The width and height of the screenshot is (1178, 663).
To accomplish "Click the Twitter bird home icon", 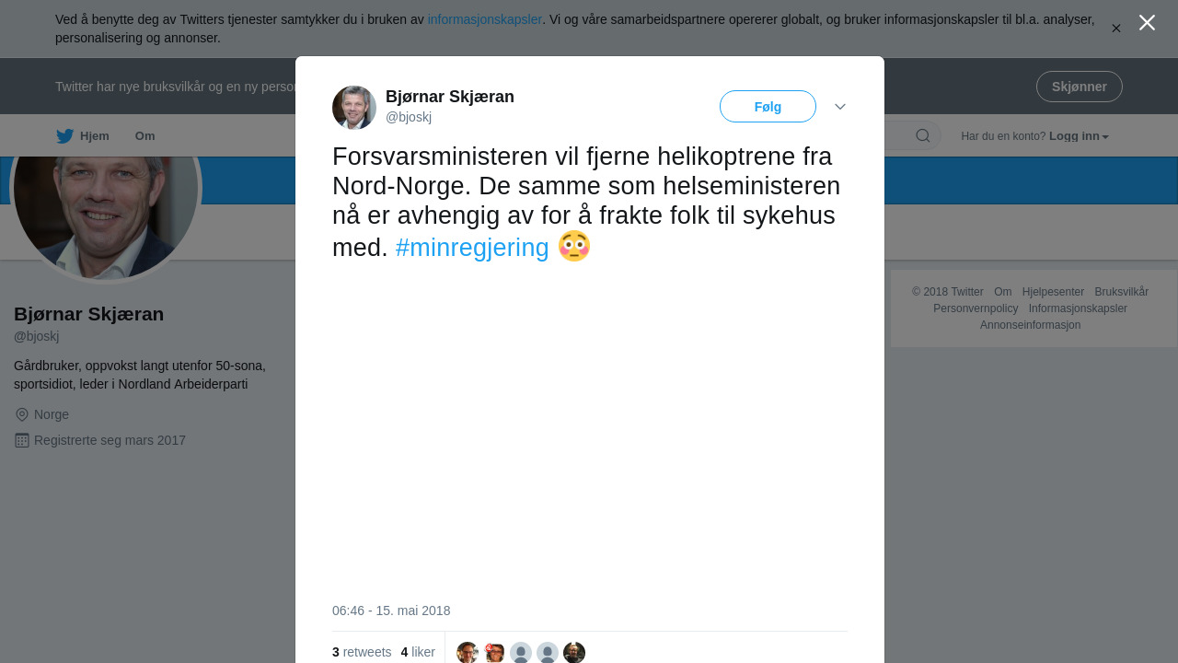I will pyautogui.click(x=64, y=136).
